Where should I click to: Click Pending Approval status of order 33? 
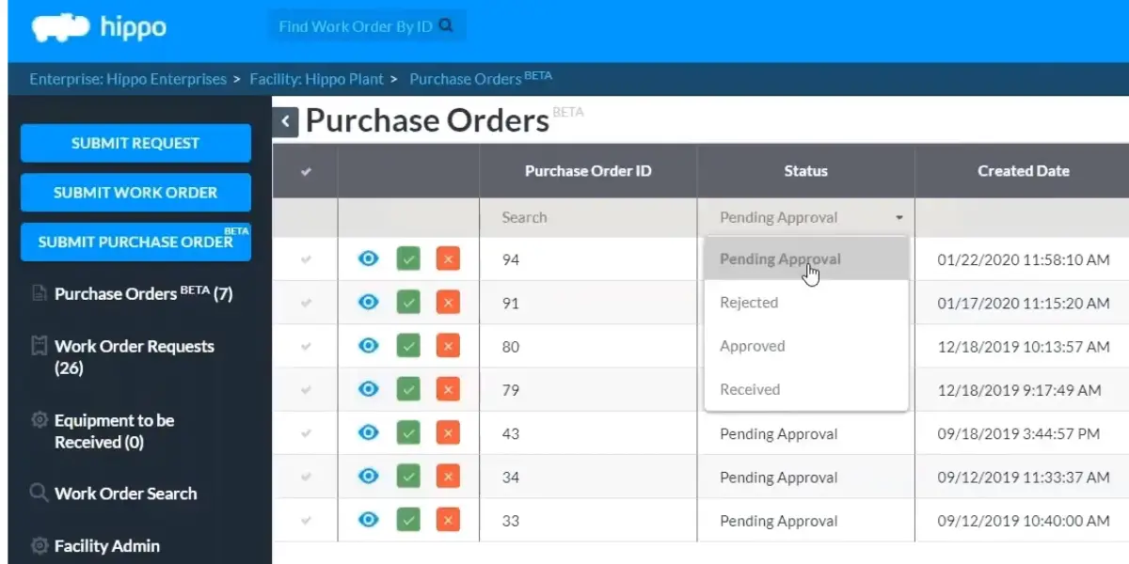click(x=779, y=521)
